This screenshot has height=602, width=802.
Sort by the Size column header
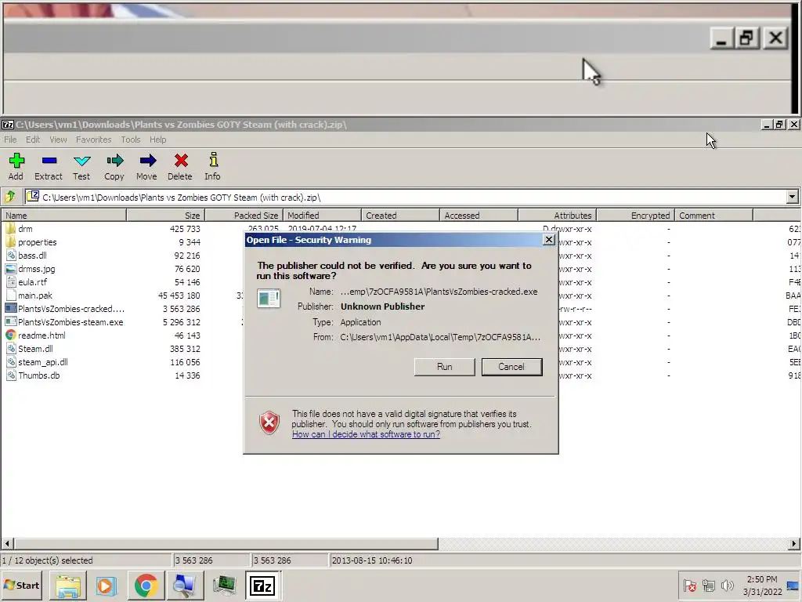[166, 215]
